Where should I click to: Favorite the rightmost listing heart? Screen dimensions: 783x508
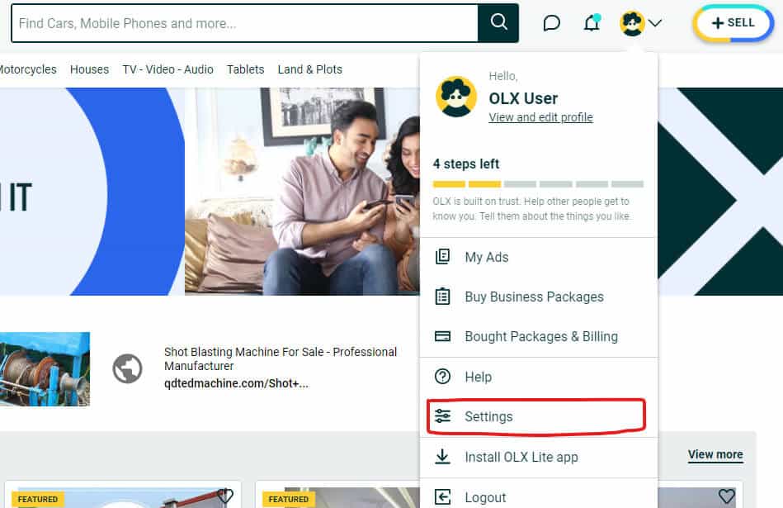click(x=727, y=496)
